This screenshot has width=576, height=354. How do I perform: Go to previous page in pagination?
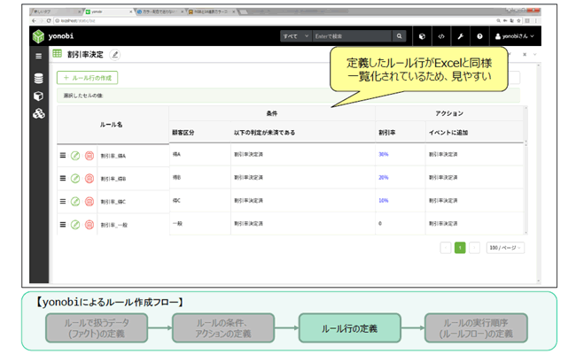tap(446, 248)
